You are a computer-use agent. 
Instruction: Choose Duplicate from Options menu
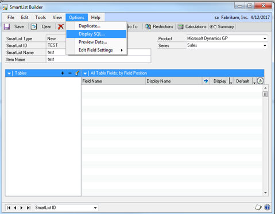[96, 26]
